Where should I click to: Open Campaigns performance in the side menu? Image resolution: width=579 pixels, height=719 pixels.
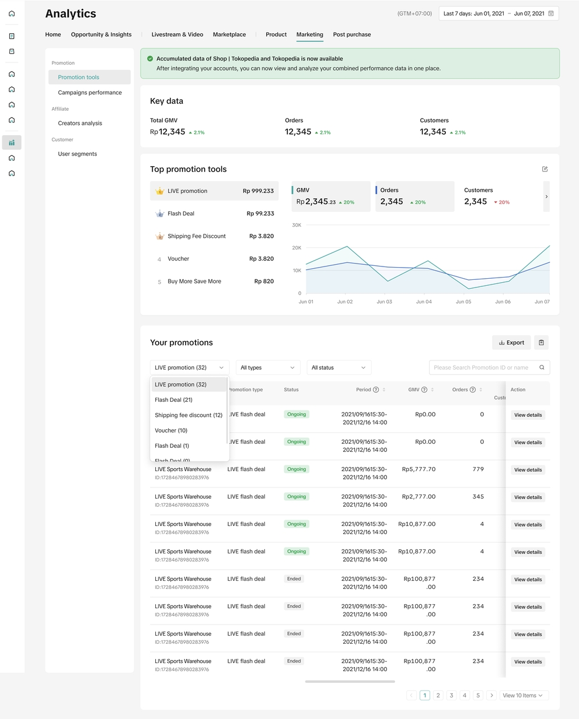tap(90, 93)
